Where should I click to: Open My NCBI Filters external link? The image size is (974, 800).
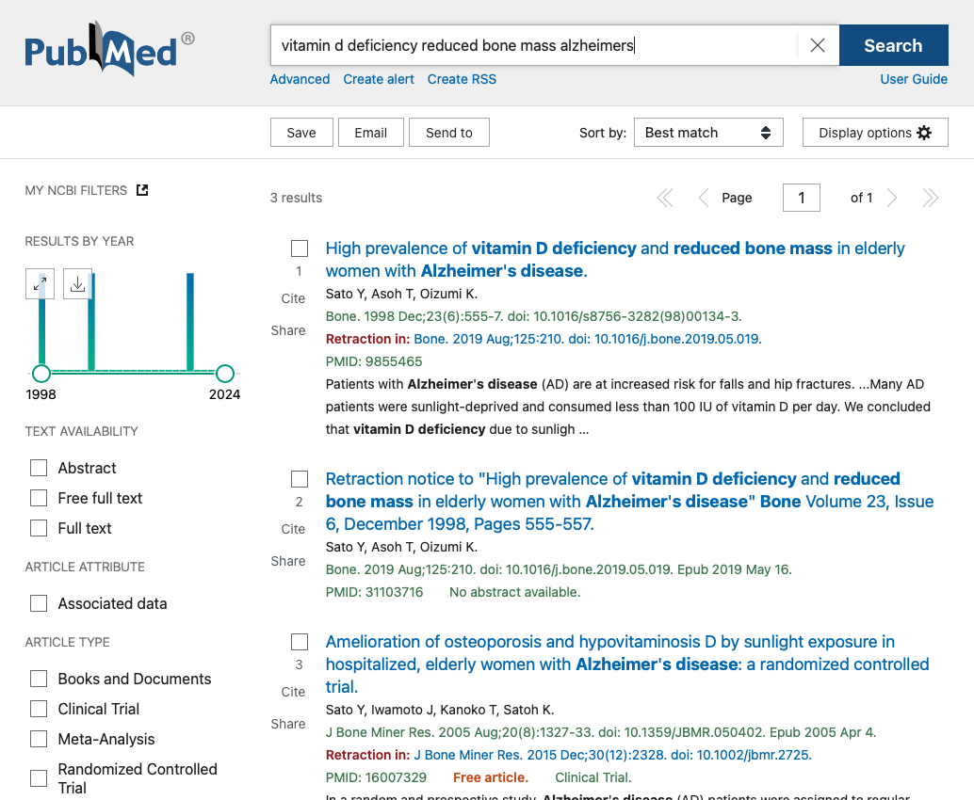(x=142, y=189)
